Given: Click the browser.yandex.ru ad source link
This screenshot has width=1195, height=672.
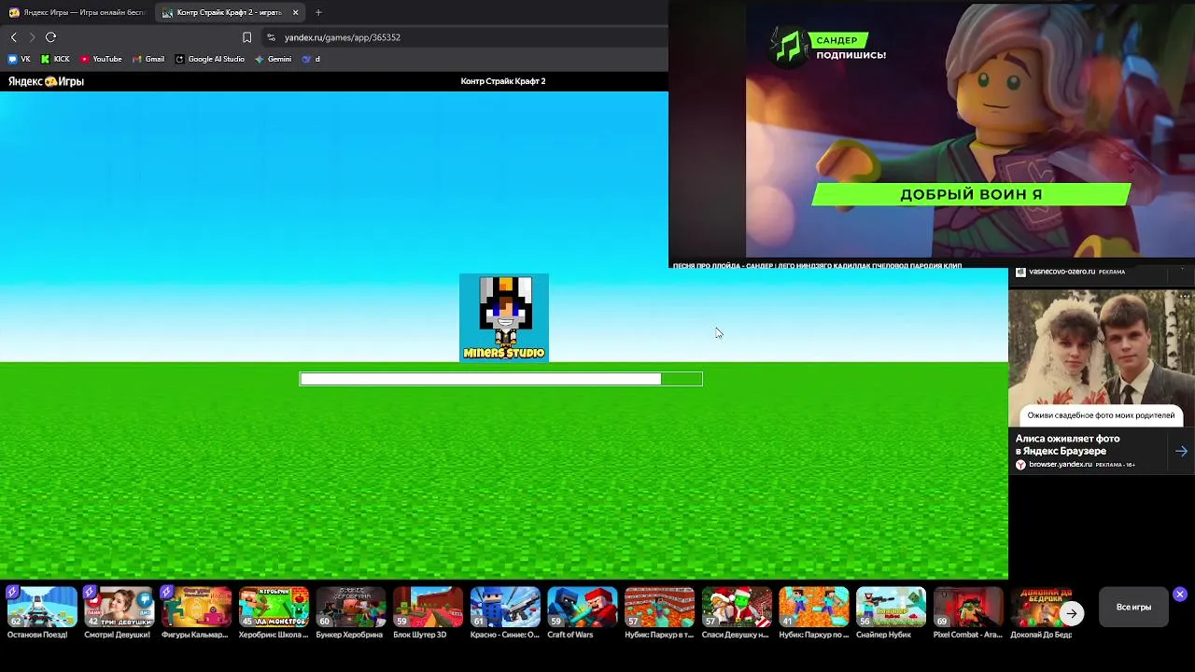Looking at the screenshot, I should [1060, 465].
